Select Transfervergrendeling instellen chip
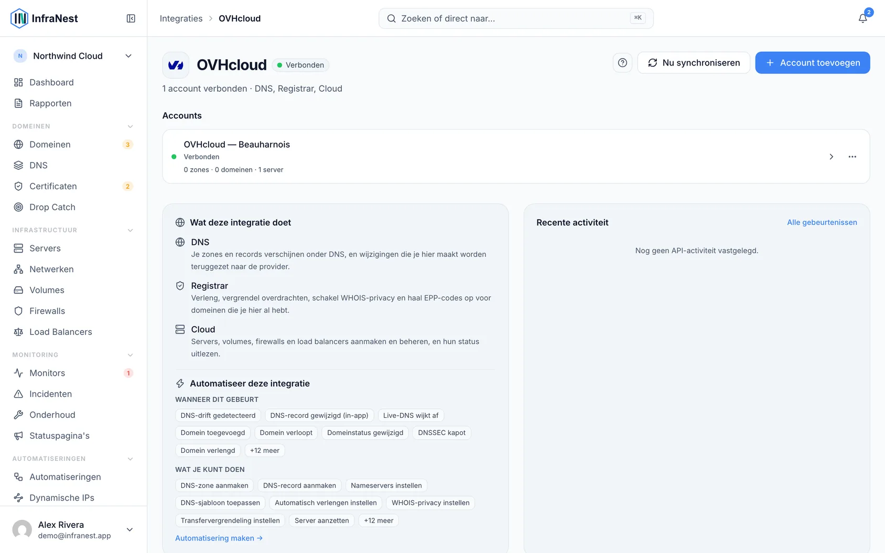This screenshot has width=885, height=553. [x=230, y=521]
